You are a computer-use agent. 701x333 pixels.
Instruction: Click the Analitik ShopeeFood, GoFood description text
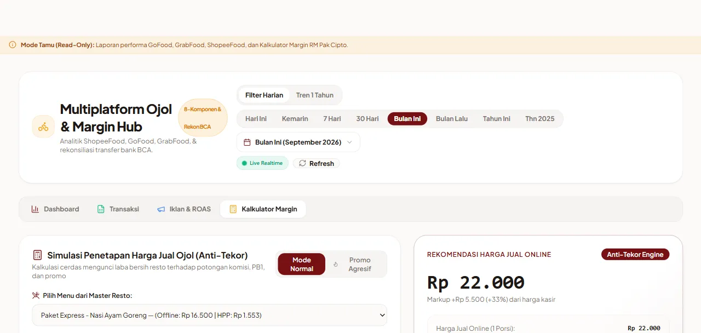click(128, 145)
